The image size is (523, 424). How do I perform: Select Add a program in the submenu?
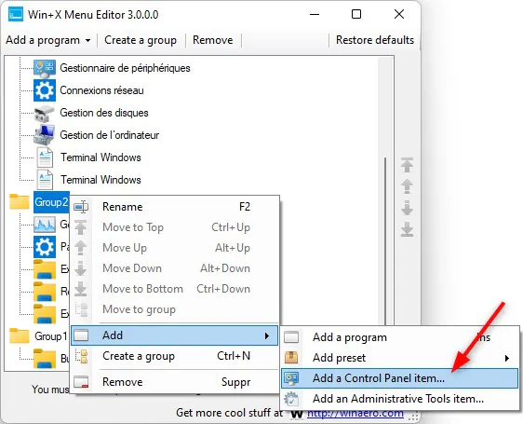pos(399,337)
